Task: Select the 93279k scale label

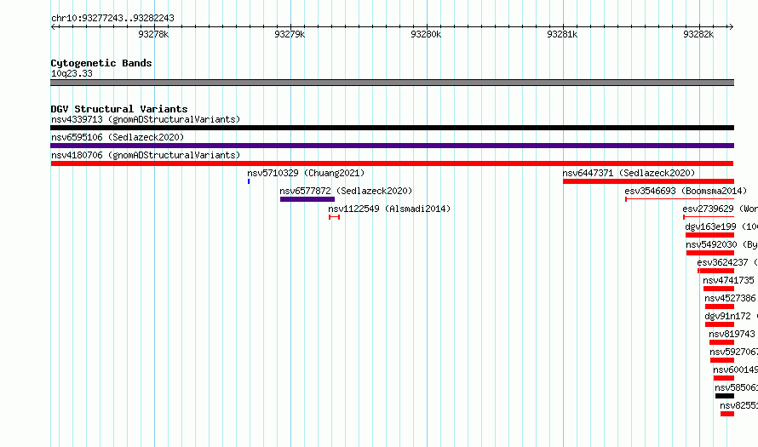Action: [x=290, y=34]
